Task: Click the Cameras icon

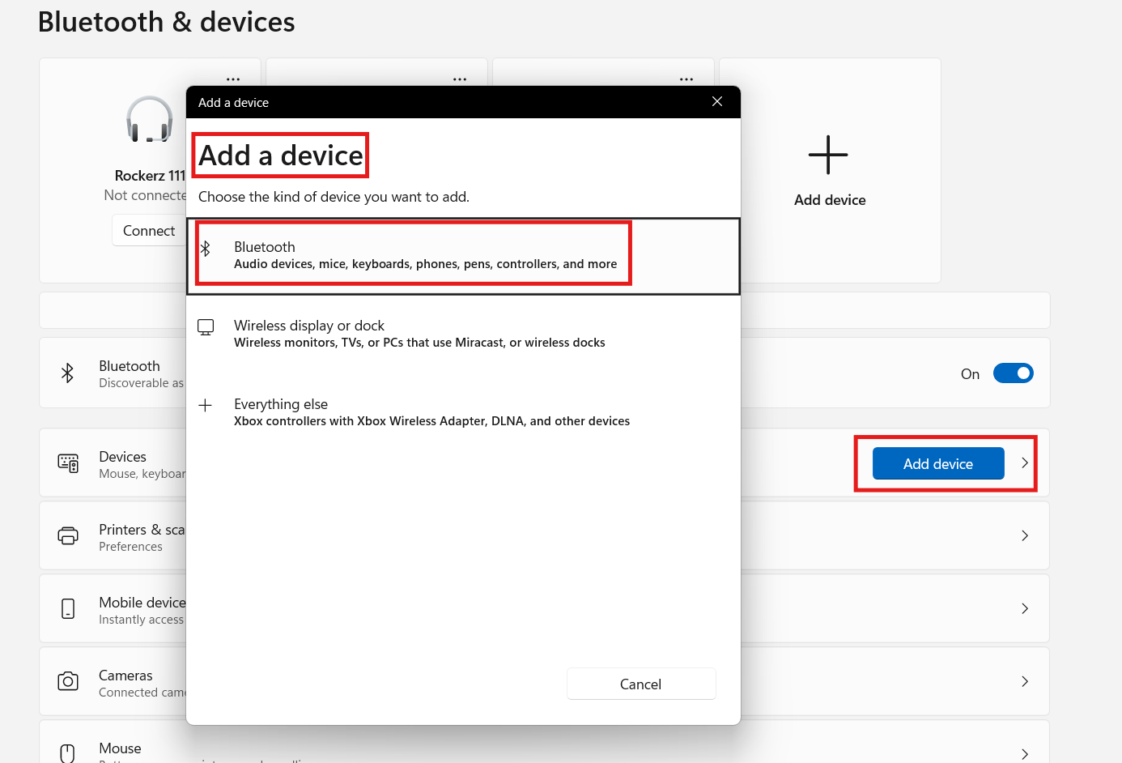Action: tap(68, 681)
